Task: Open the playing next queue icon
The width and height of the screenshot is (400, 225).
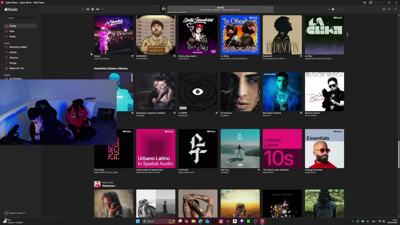Action: tap(389, 9)
